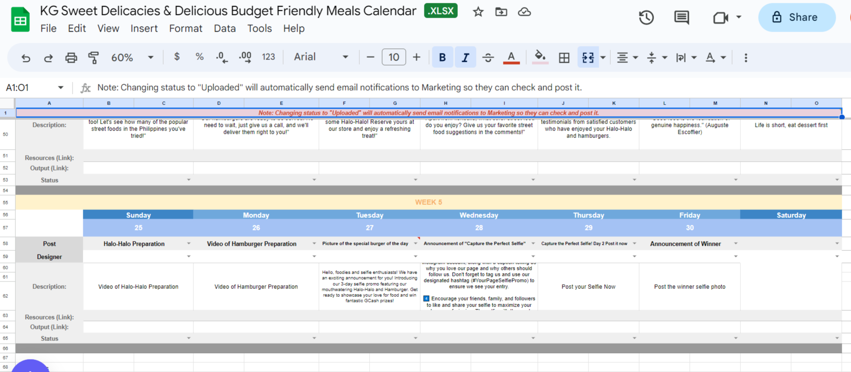Open the Edit menu

77,28
